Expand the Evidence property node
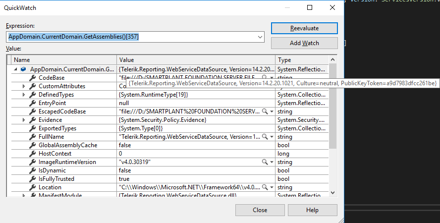 tap(24, 120)
